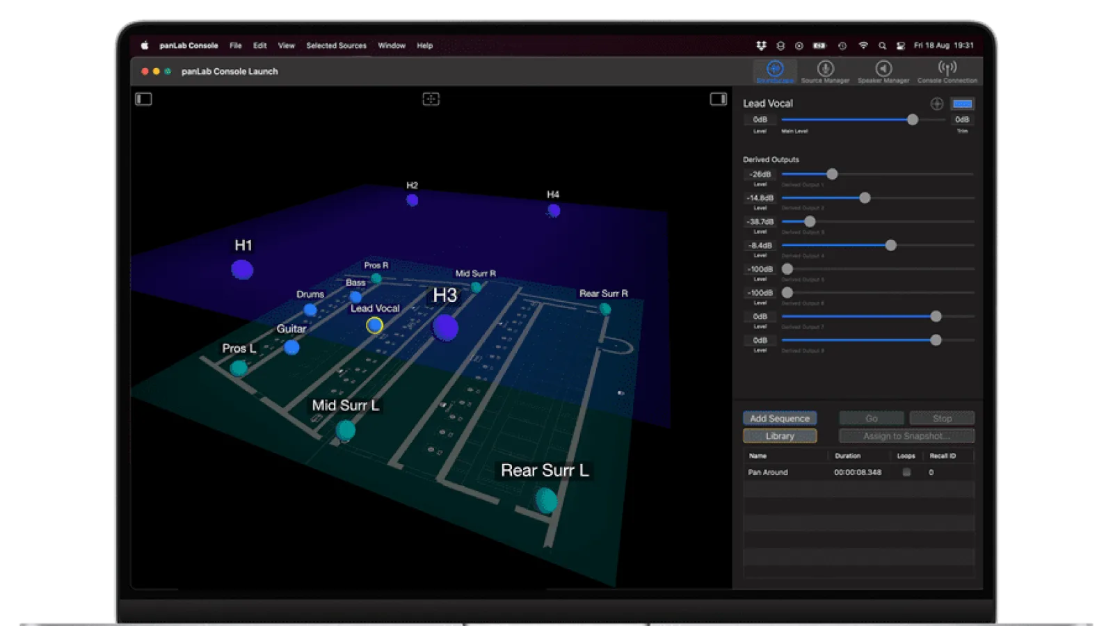Select the Pros L speaker sphere
This screenshot has width=1113, height=626.
click(x=239, y=367)
